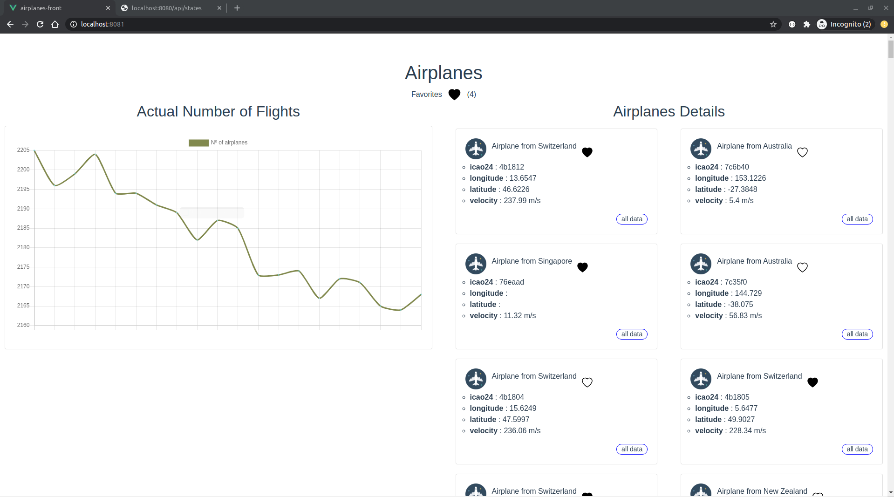Viewport: 894px width, 497px height.
Task: Click plane avatar of Switzerland 4b1812 card
Action: 476,149
